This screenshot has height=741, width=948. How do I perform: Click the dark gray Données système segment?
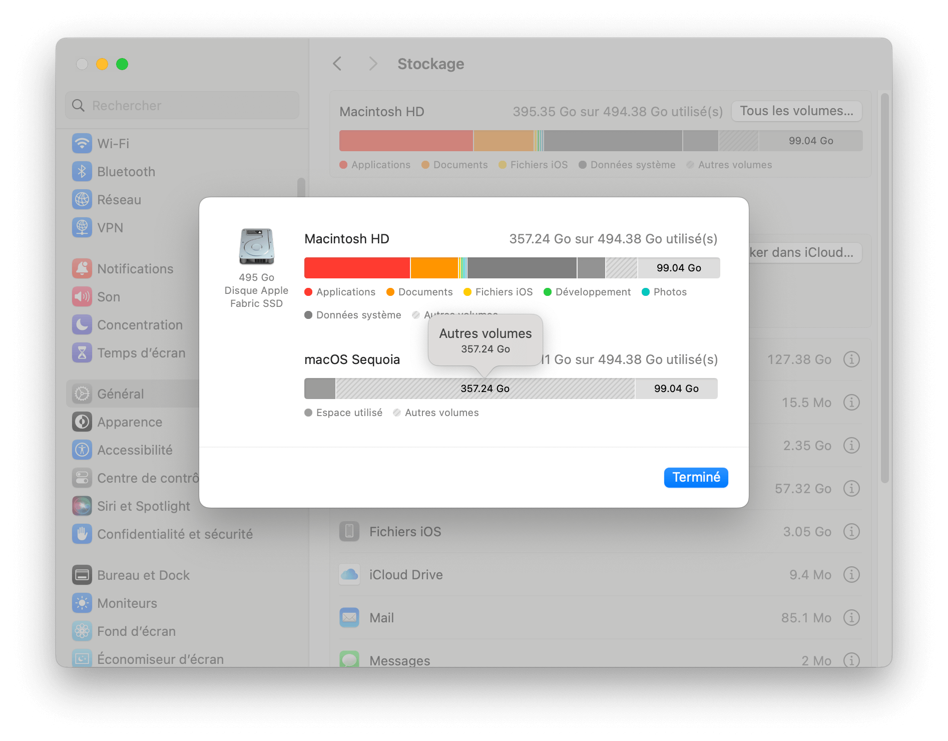point(522,268)
